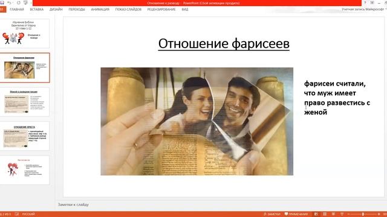Open the ДИЗАЙН ribbon tab
Image resolution: width=387 pixels, height=217 pixels.
(x=56, y=10)
